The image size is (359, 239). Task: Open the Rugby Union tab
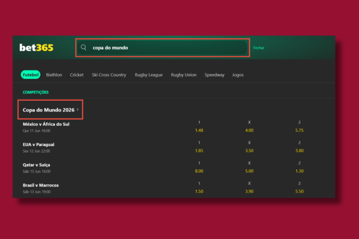tap(184, 75)
